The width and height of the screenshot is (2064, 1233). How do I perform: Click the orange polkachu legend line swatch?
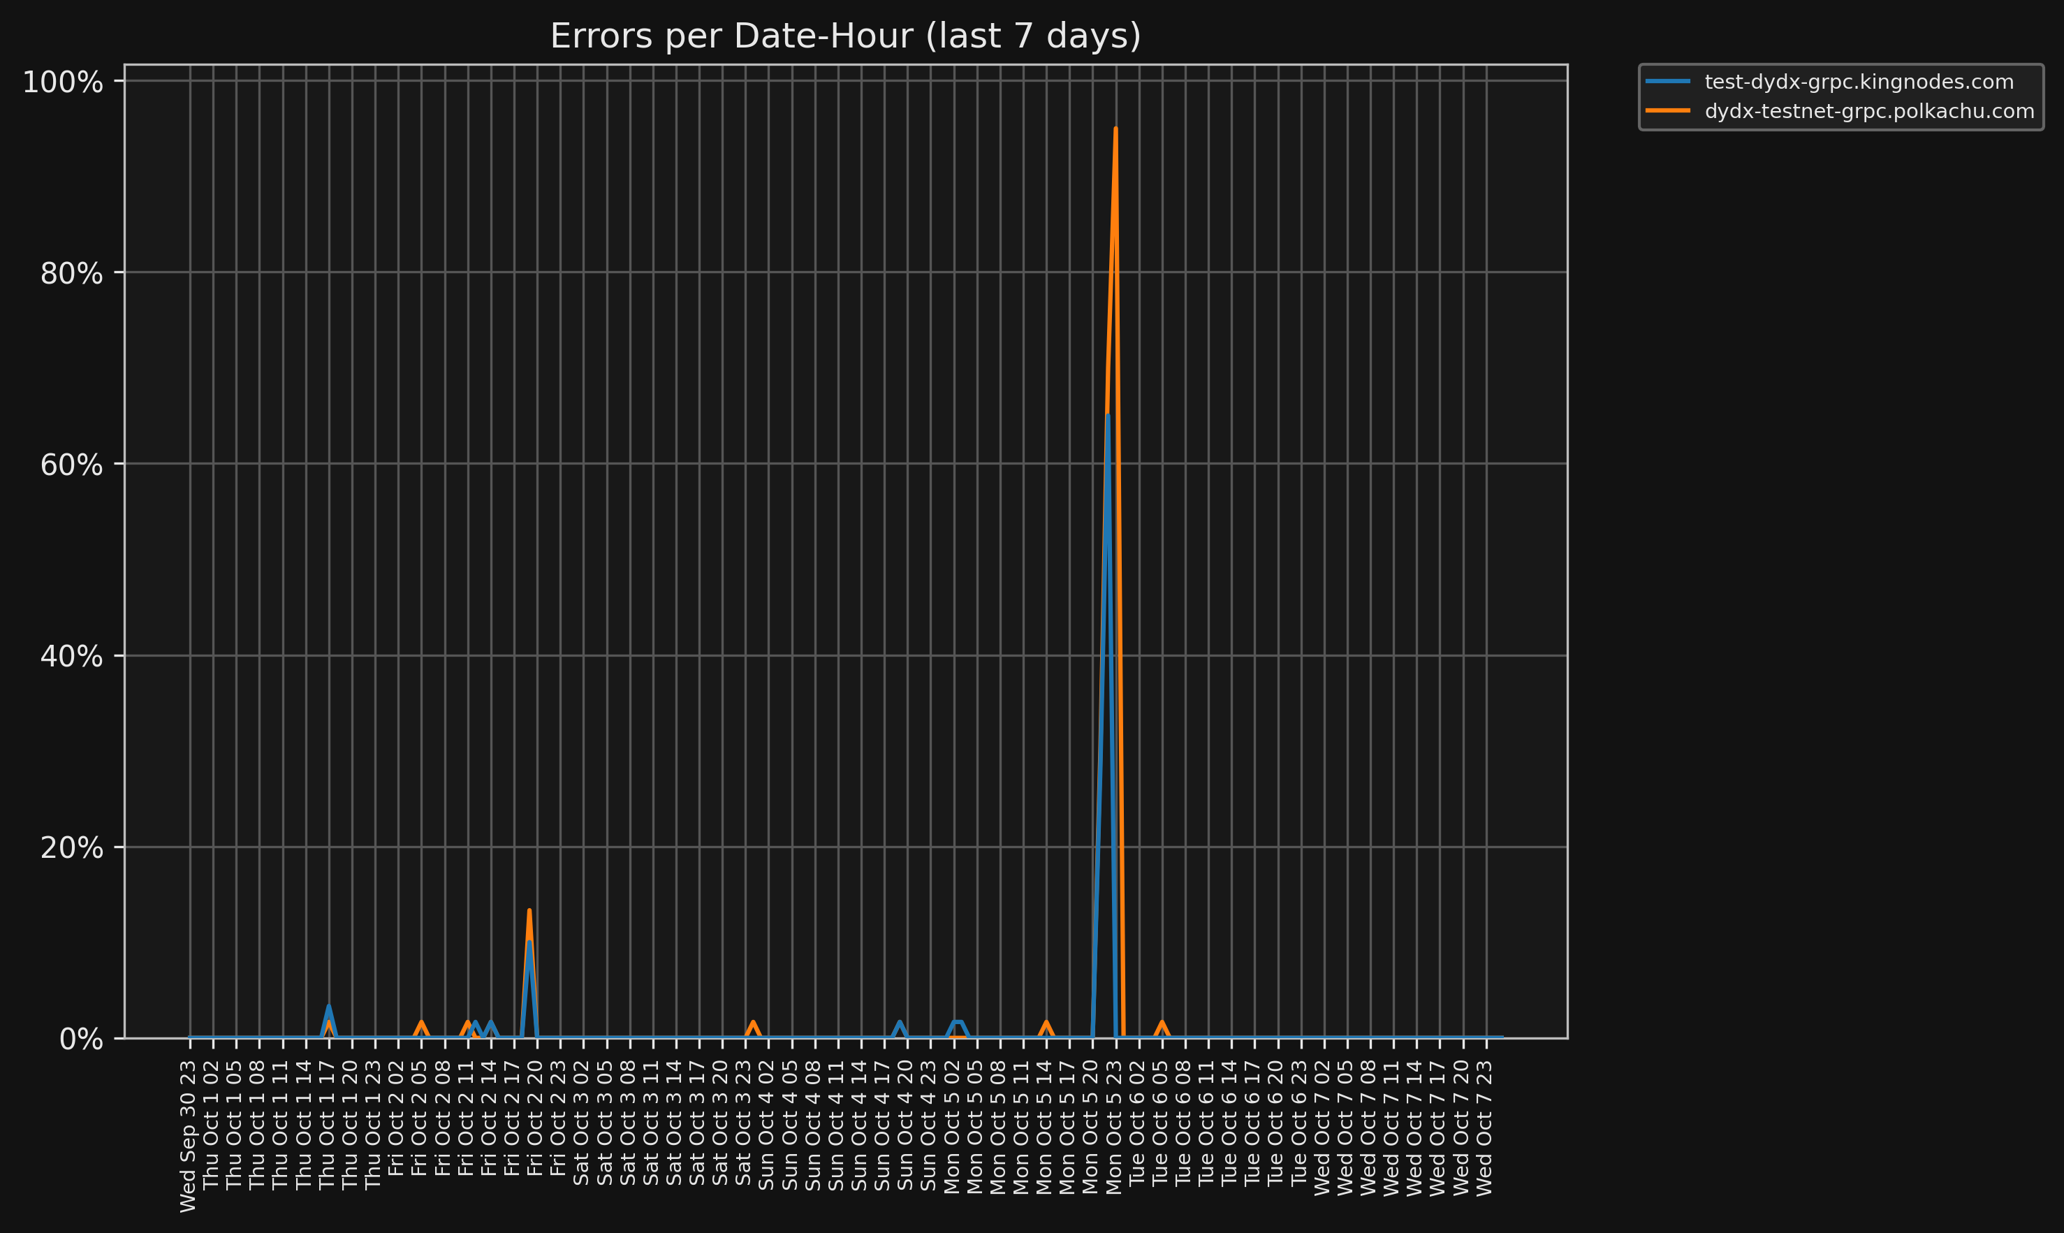point(1668,110)
